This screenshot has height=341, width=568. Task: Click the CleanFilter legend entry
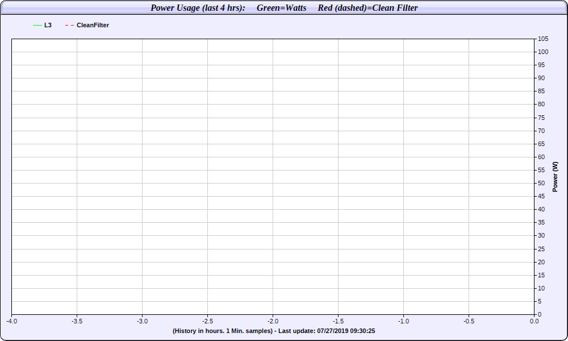[x=87, y=25]
